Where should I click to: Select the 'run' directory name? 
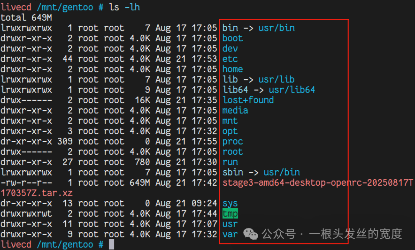click(230, 162)
